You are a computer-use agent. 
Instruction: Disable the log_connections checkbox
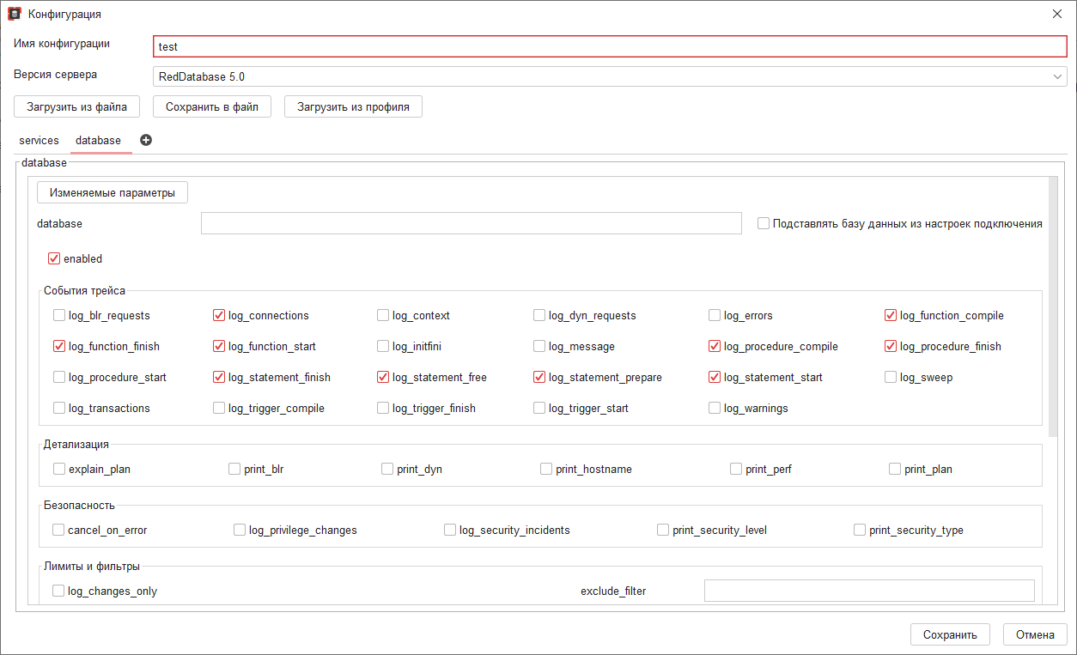(x=218, y=315)
